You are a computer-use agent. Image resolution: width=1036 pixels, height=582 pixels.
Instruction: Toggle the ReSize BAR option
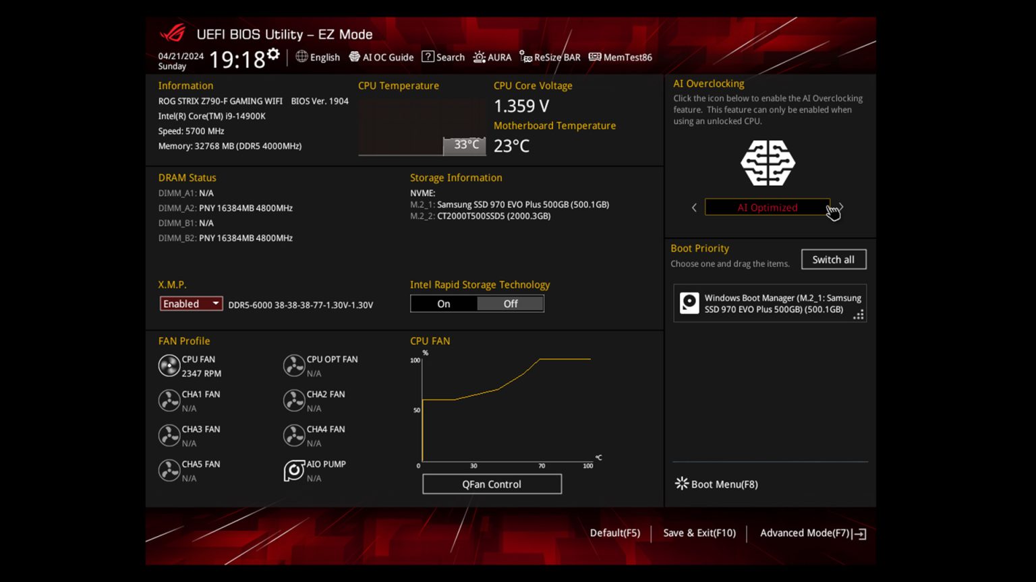tap(550, 57)
